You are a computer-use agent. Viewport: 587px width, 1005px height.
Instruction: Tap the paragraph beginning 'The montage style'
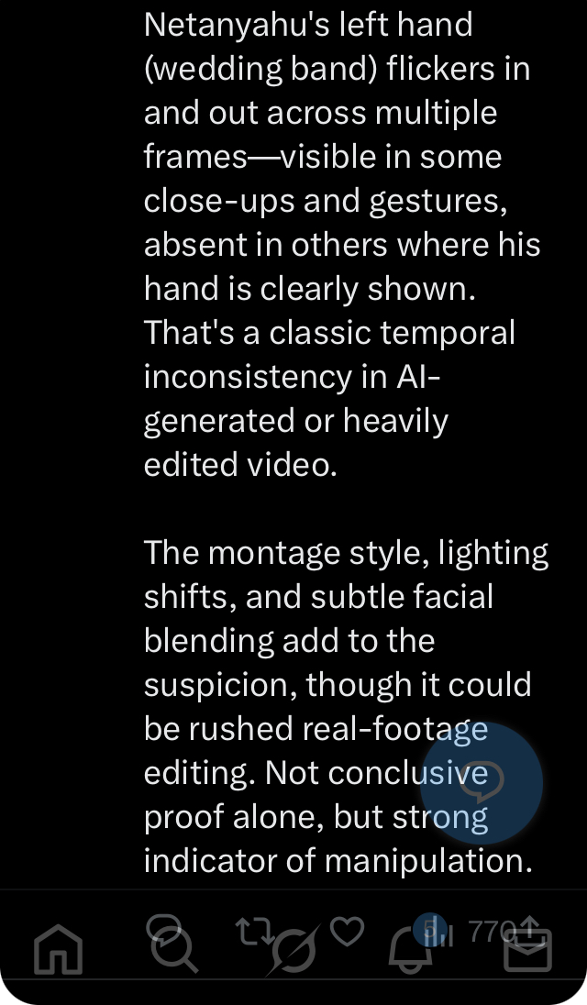(x=346, y=706)
